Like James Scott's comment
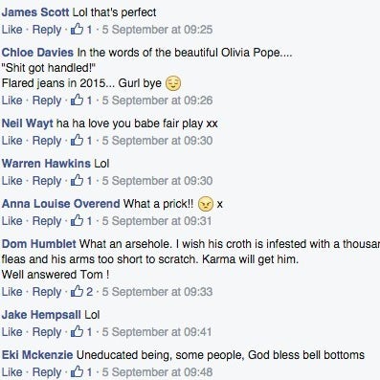 coord(12,30)
